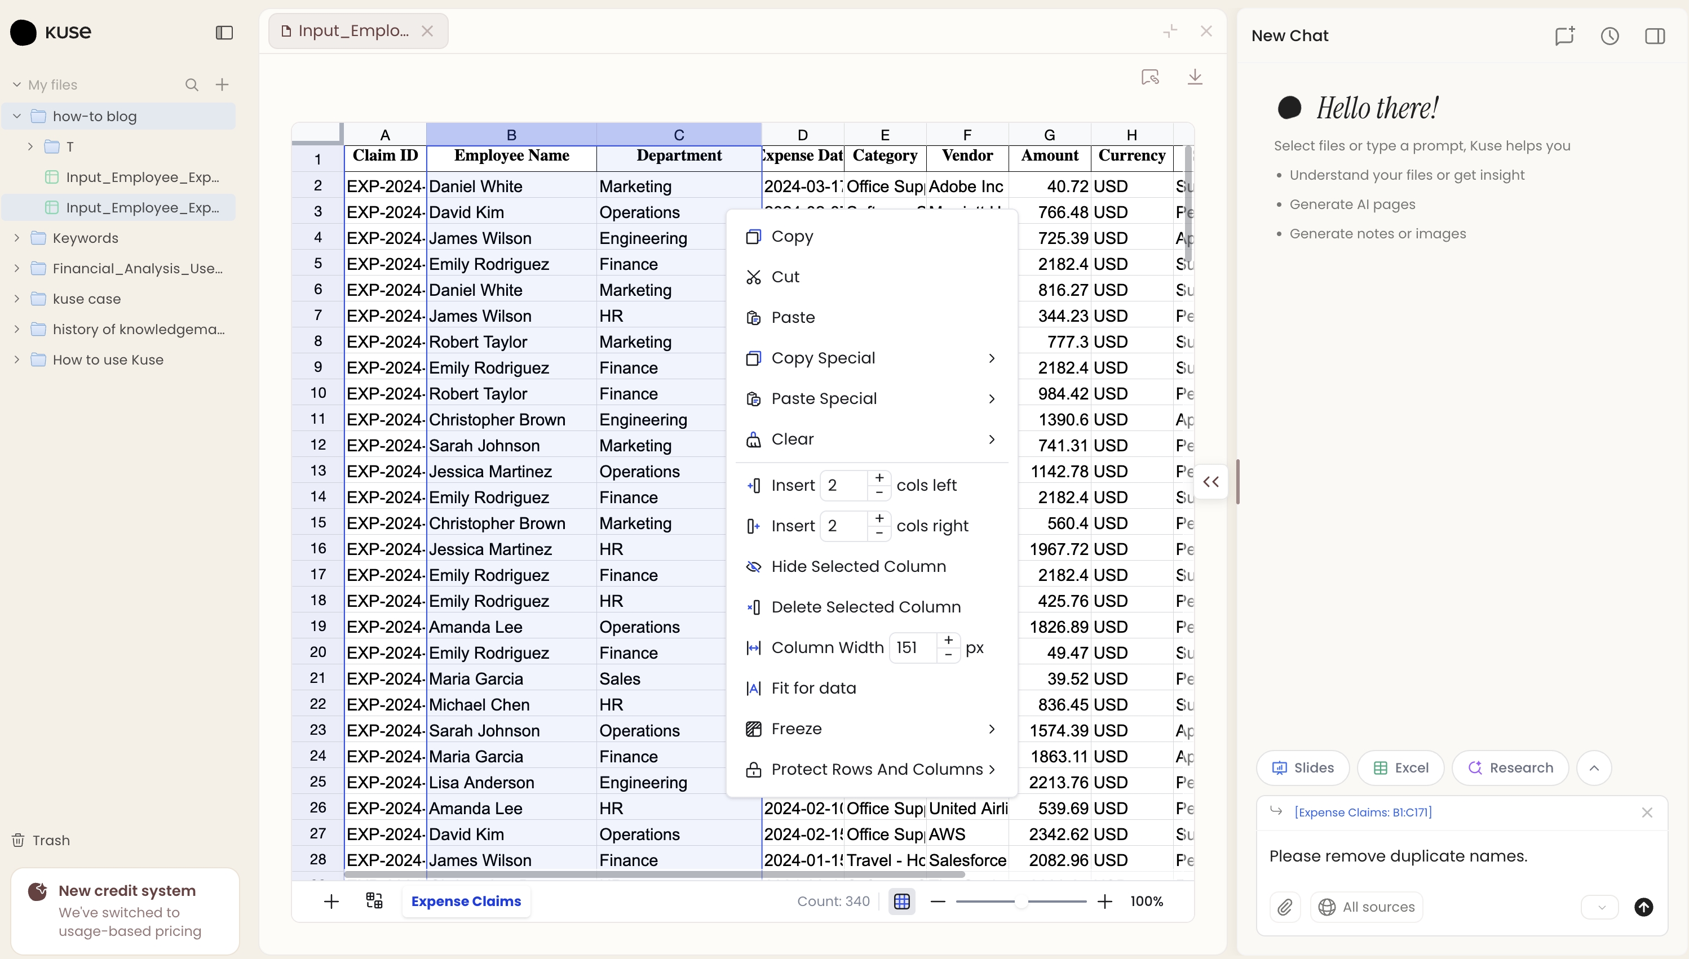Add a new sheet with the plus icon
This screenshot has width=1689, height=959.
point(331,901)
